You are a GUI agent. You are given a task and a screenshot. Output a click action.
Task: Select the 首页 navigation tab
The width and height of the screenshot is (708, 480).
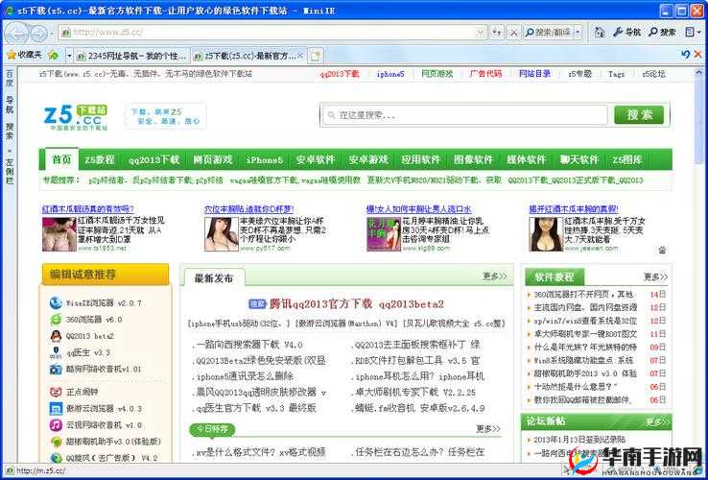[x=61, y=159]
